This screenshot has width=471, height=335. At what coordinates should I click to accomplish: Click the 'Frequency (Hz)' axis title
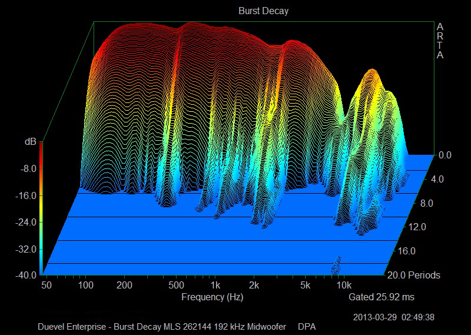(213, 297)
